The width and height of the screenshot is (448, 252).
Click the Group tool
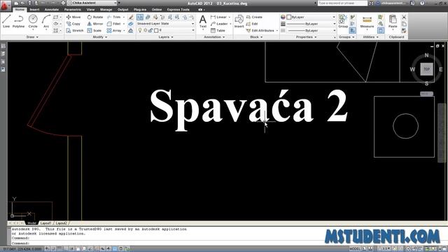(x=343, y=22)
